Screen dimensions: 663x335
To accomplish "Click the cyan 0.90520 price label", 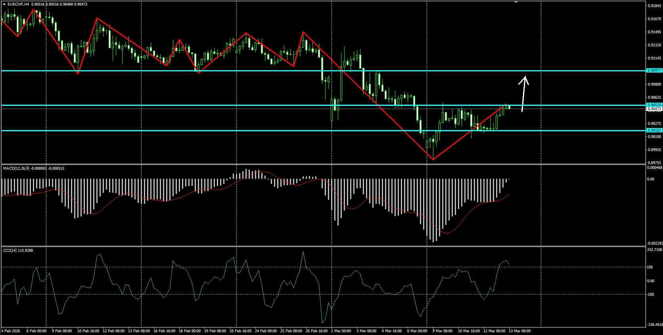I will click(x=654, y=105).
